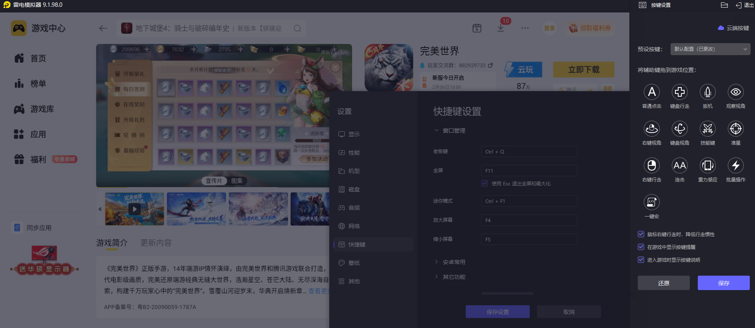Viewport: 755px width, 328px height.
Task: Select the 连击 AA icon
Action: 679,166
